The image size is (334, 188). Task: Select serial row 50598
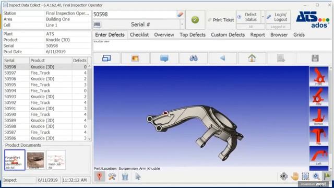pyautogui.click(x=45, y=67)
